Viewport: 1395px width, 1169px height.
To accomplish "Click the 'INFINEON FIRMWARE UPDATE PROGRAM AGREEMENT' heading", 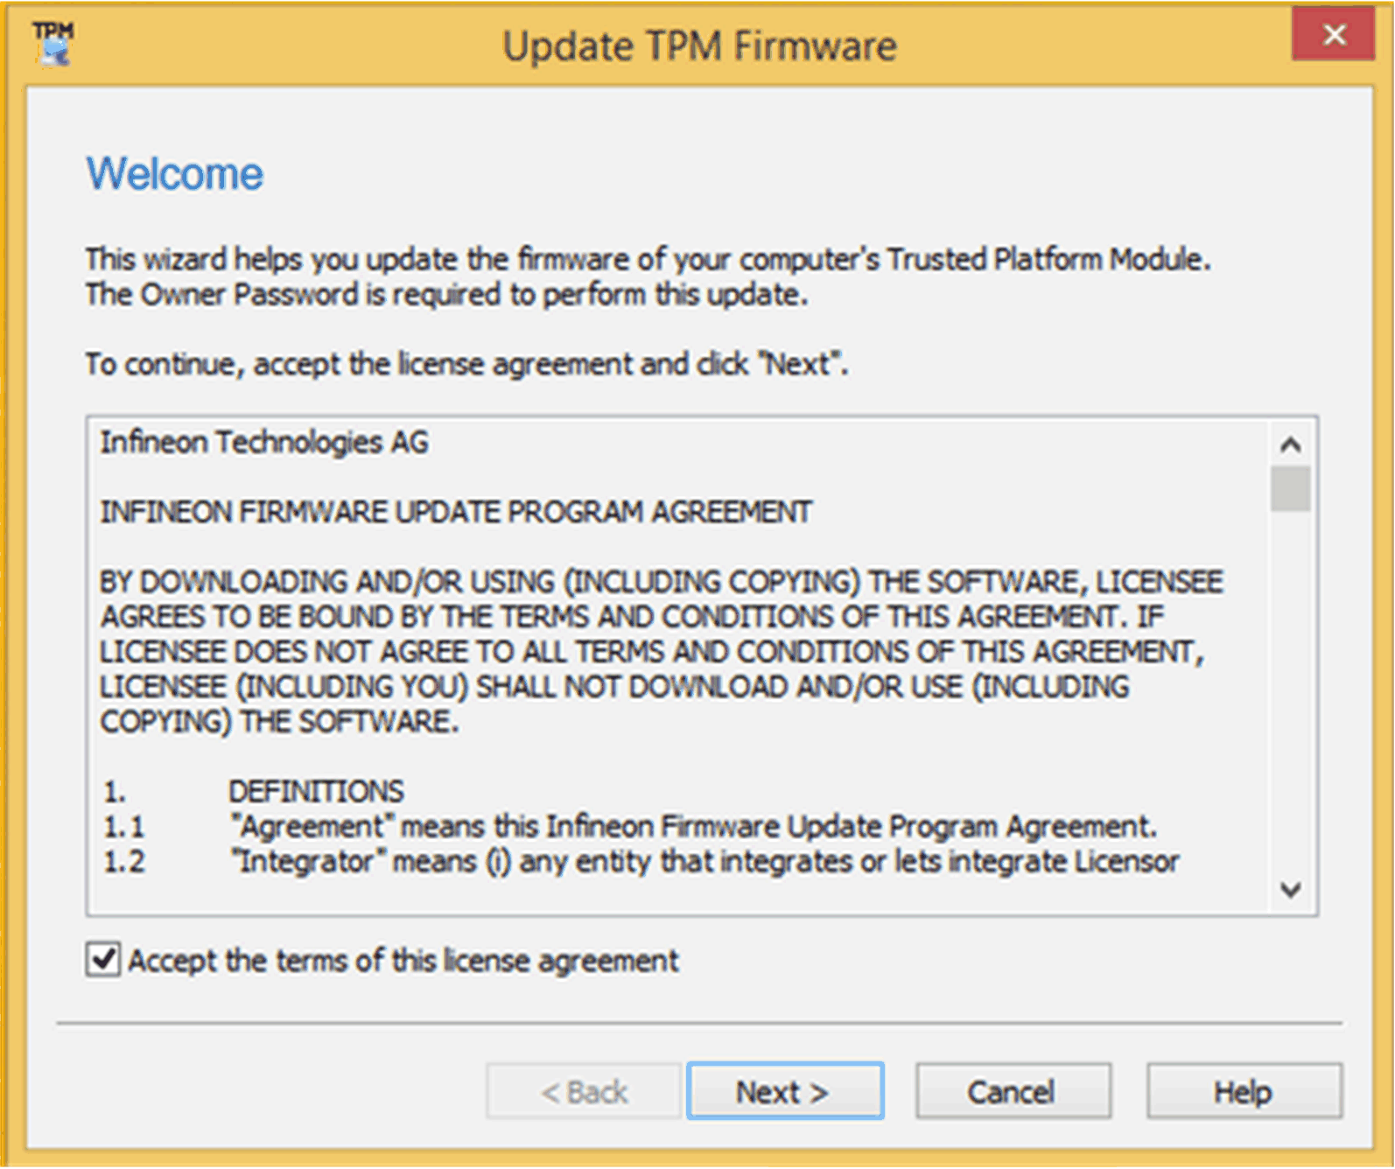I will click(456, 512).
